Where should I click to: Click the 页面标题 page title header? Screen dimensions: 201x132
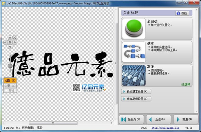coord(131,13)
